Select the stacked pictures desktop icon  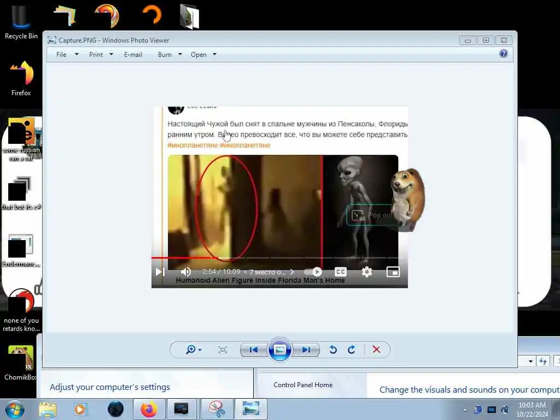pos(65,15)
